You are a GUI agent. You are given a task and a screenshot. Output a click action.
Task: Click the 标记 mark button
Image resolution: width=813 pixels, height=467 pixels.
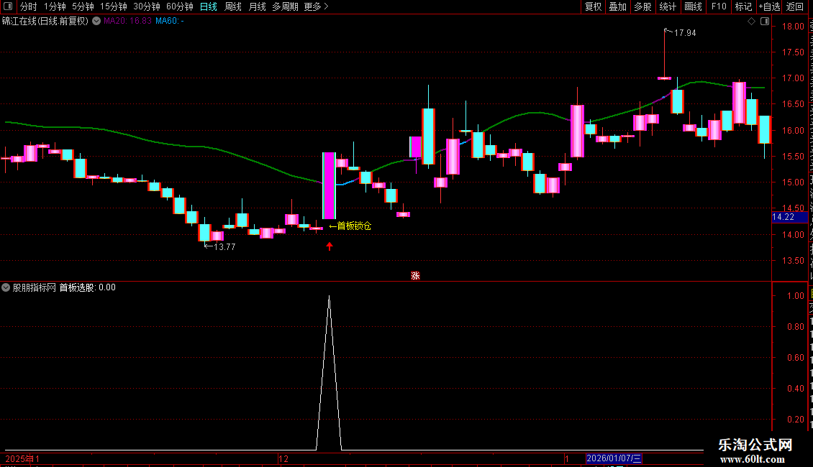coord(743,6)
